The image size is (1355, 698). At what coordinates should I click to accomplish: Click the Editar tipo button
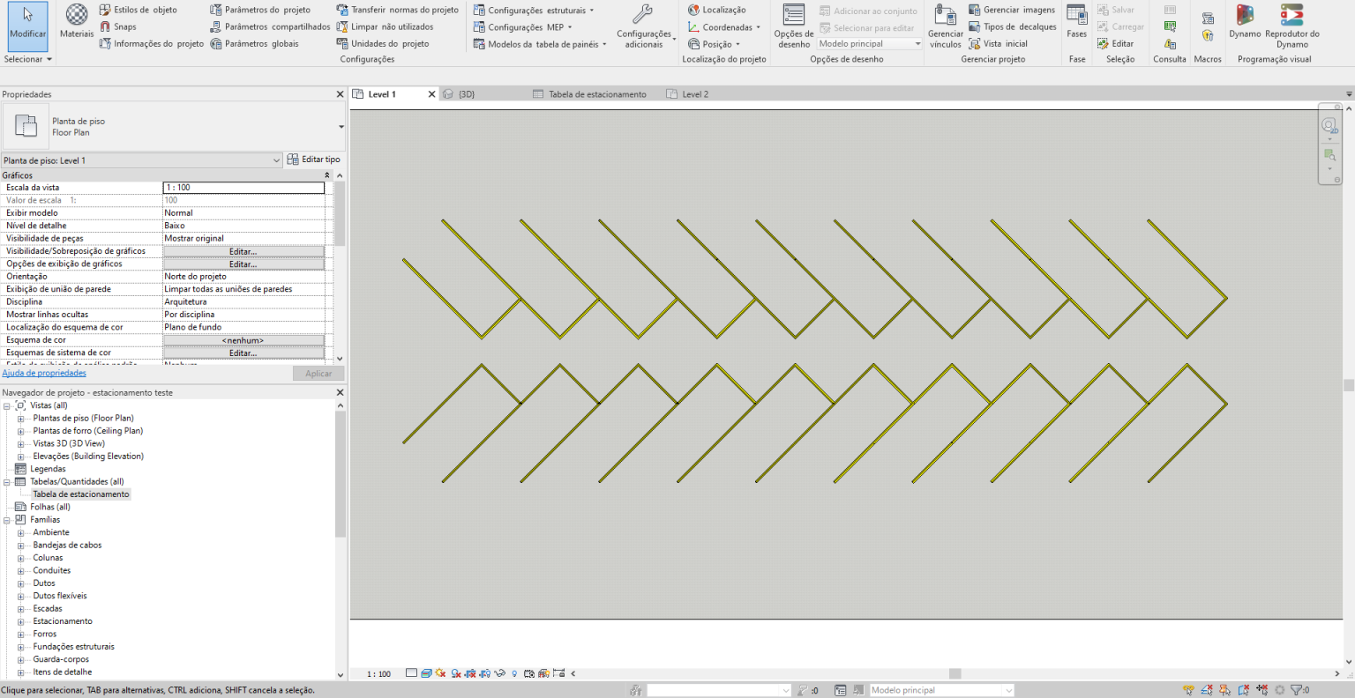(314, 160)
